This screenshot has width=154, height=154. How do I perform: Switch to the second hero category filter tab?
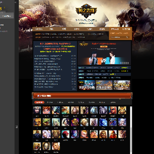click(x=50, y=102)
